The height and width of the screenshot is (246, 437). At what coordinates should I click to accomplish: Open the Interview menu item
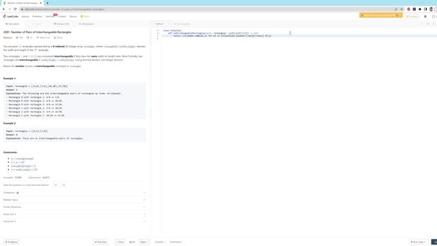click(x=50, y=16)
